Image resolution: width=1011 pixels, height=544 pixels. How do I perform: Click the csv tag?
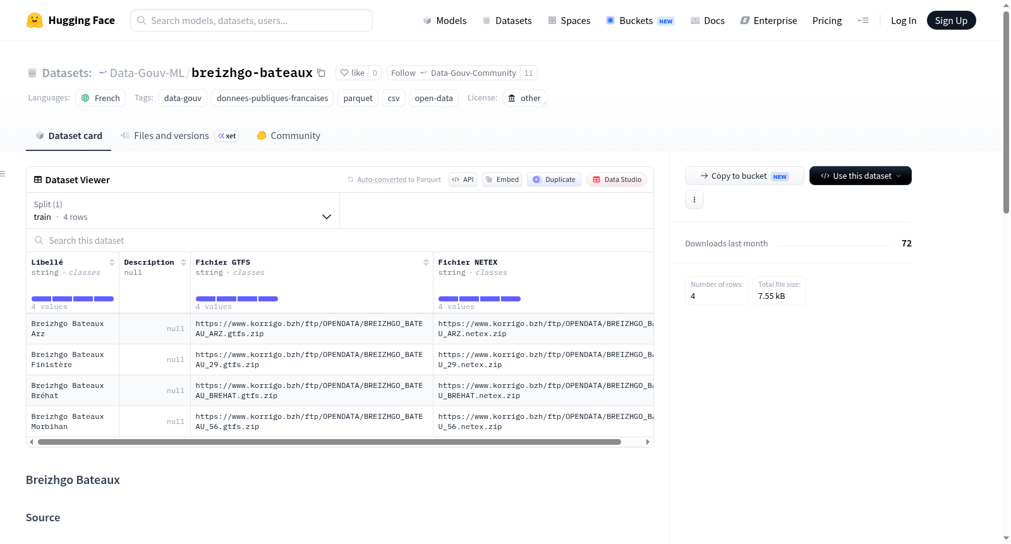tap(394, 98)
